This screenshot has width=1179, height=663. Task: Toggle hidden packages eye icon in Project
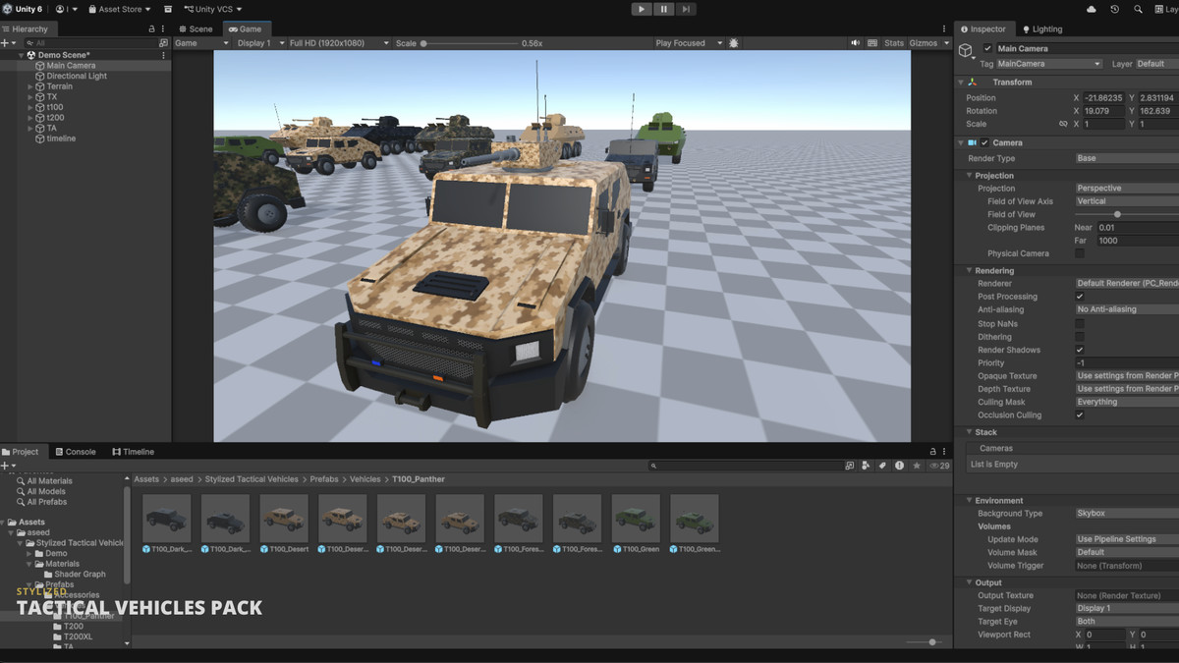click(x=937, y=466)
